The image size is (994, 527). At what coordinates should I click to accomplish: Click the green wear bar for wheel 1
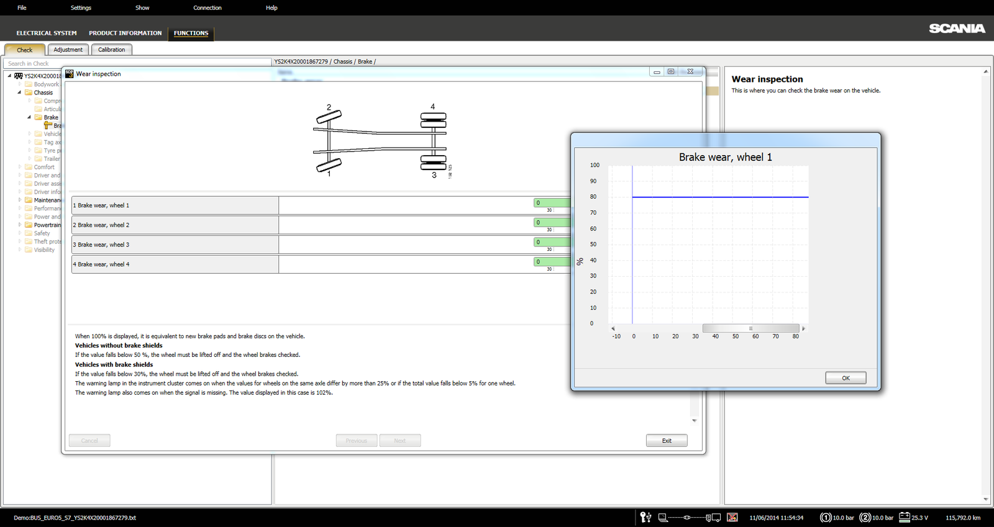[552, 203]
